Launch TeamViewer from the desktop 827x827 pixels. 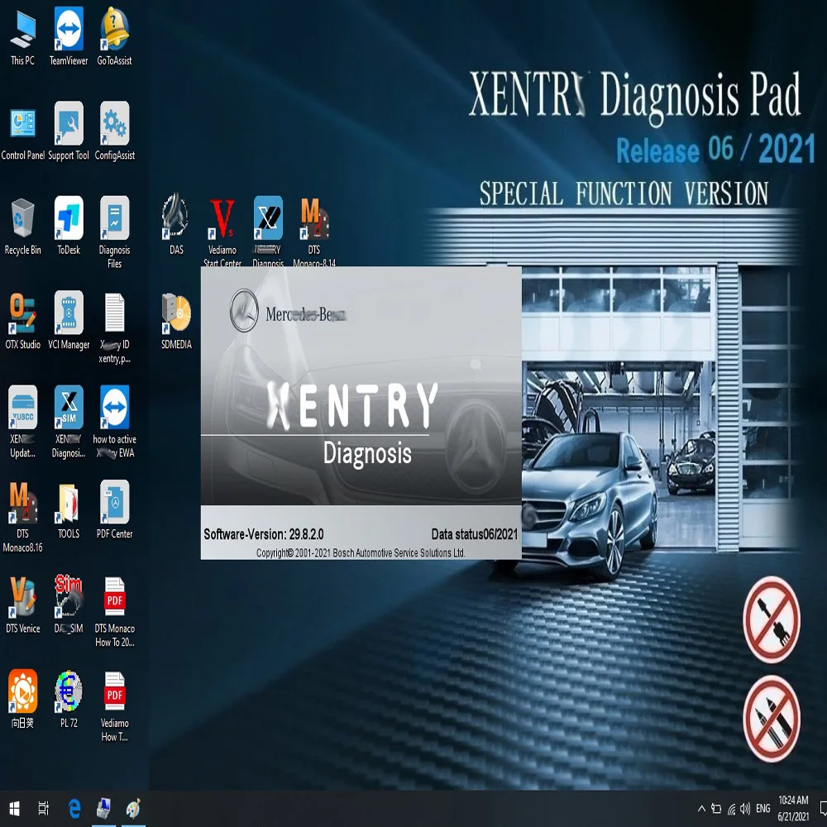click(69, 37)
